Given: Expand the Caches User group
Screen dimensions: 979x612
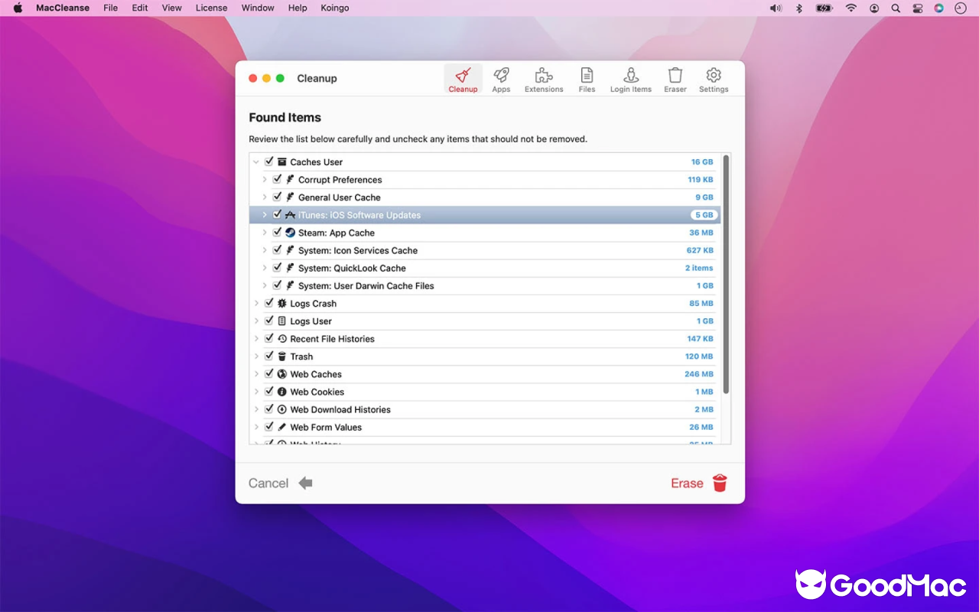Looking at the screenshot, I should pos(256,161).
